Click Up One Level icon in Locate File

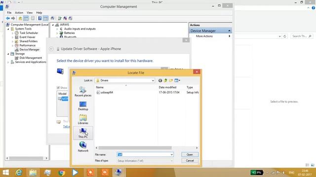(165, 81)
